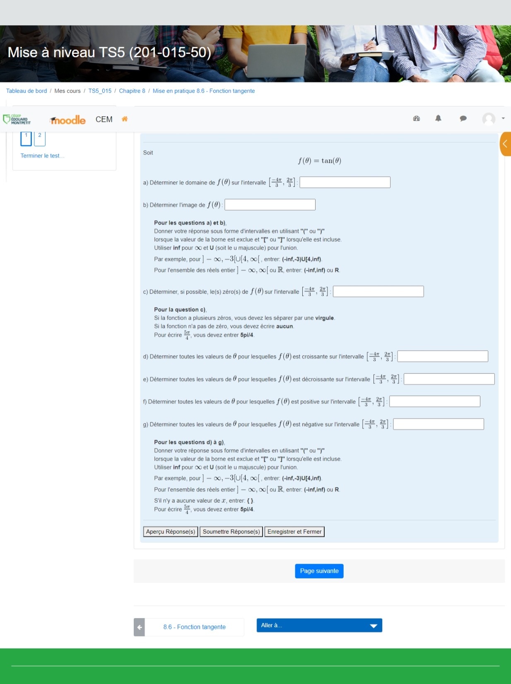Focus the zeros answer field for question c)
Viewport: 511px width, 684px height.
[378, 291]
